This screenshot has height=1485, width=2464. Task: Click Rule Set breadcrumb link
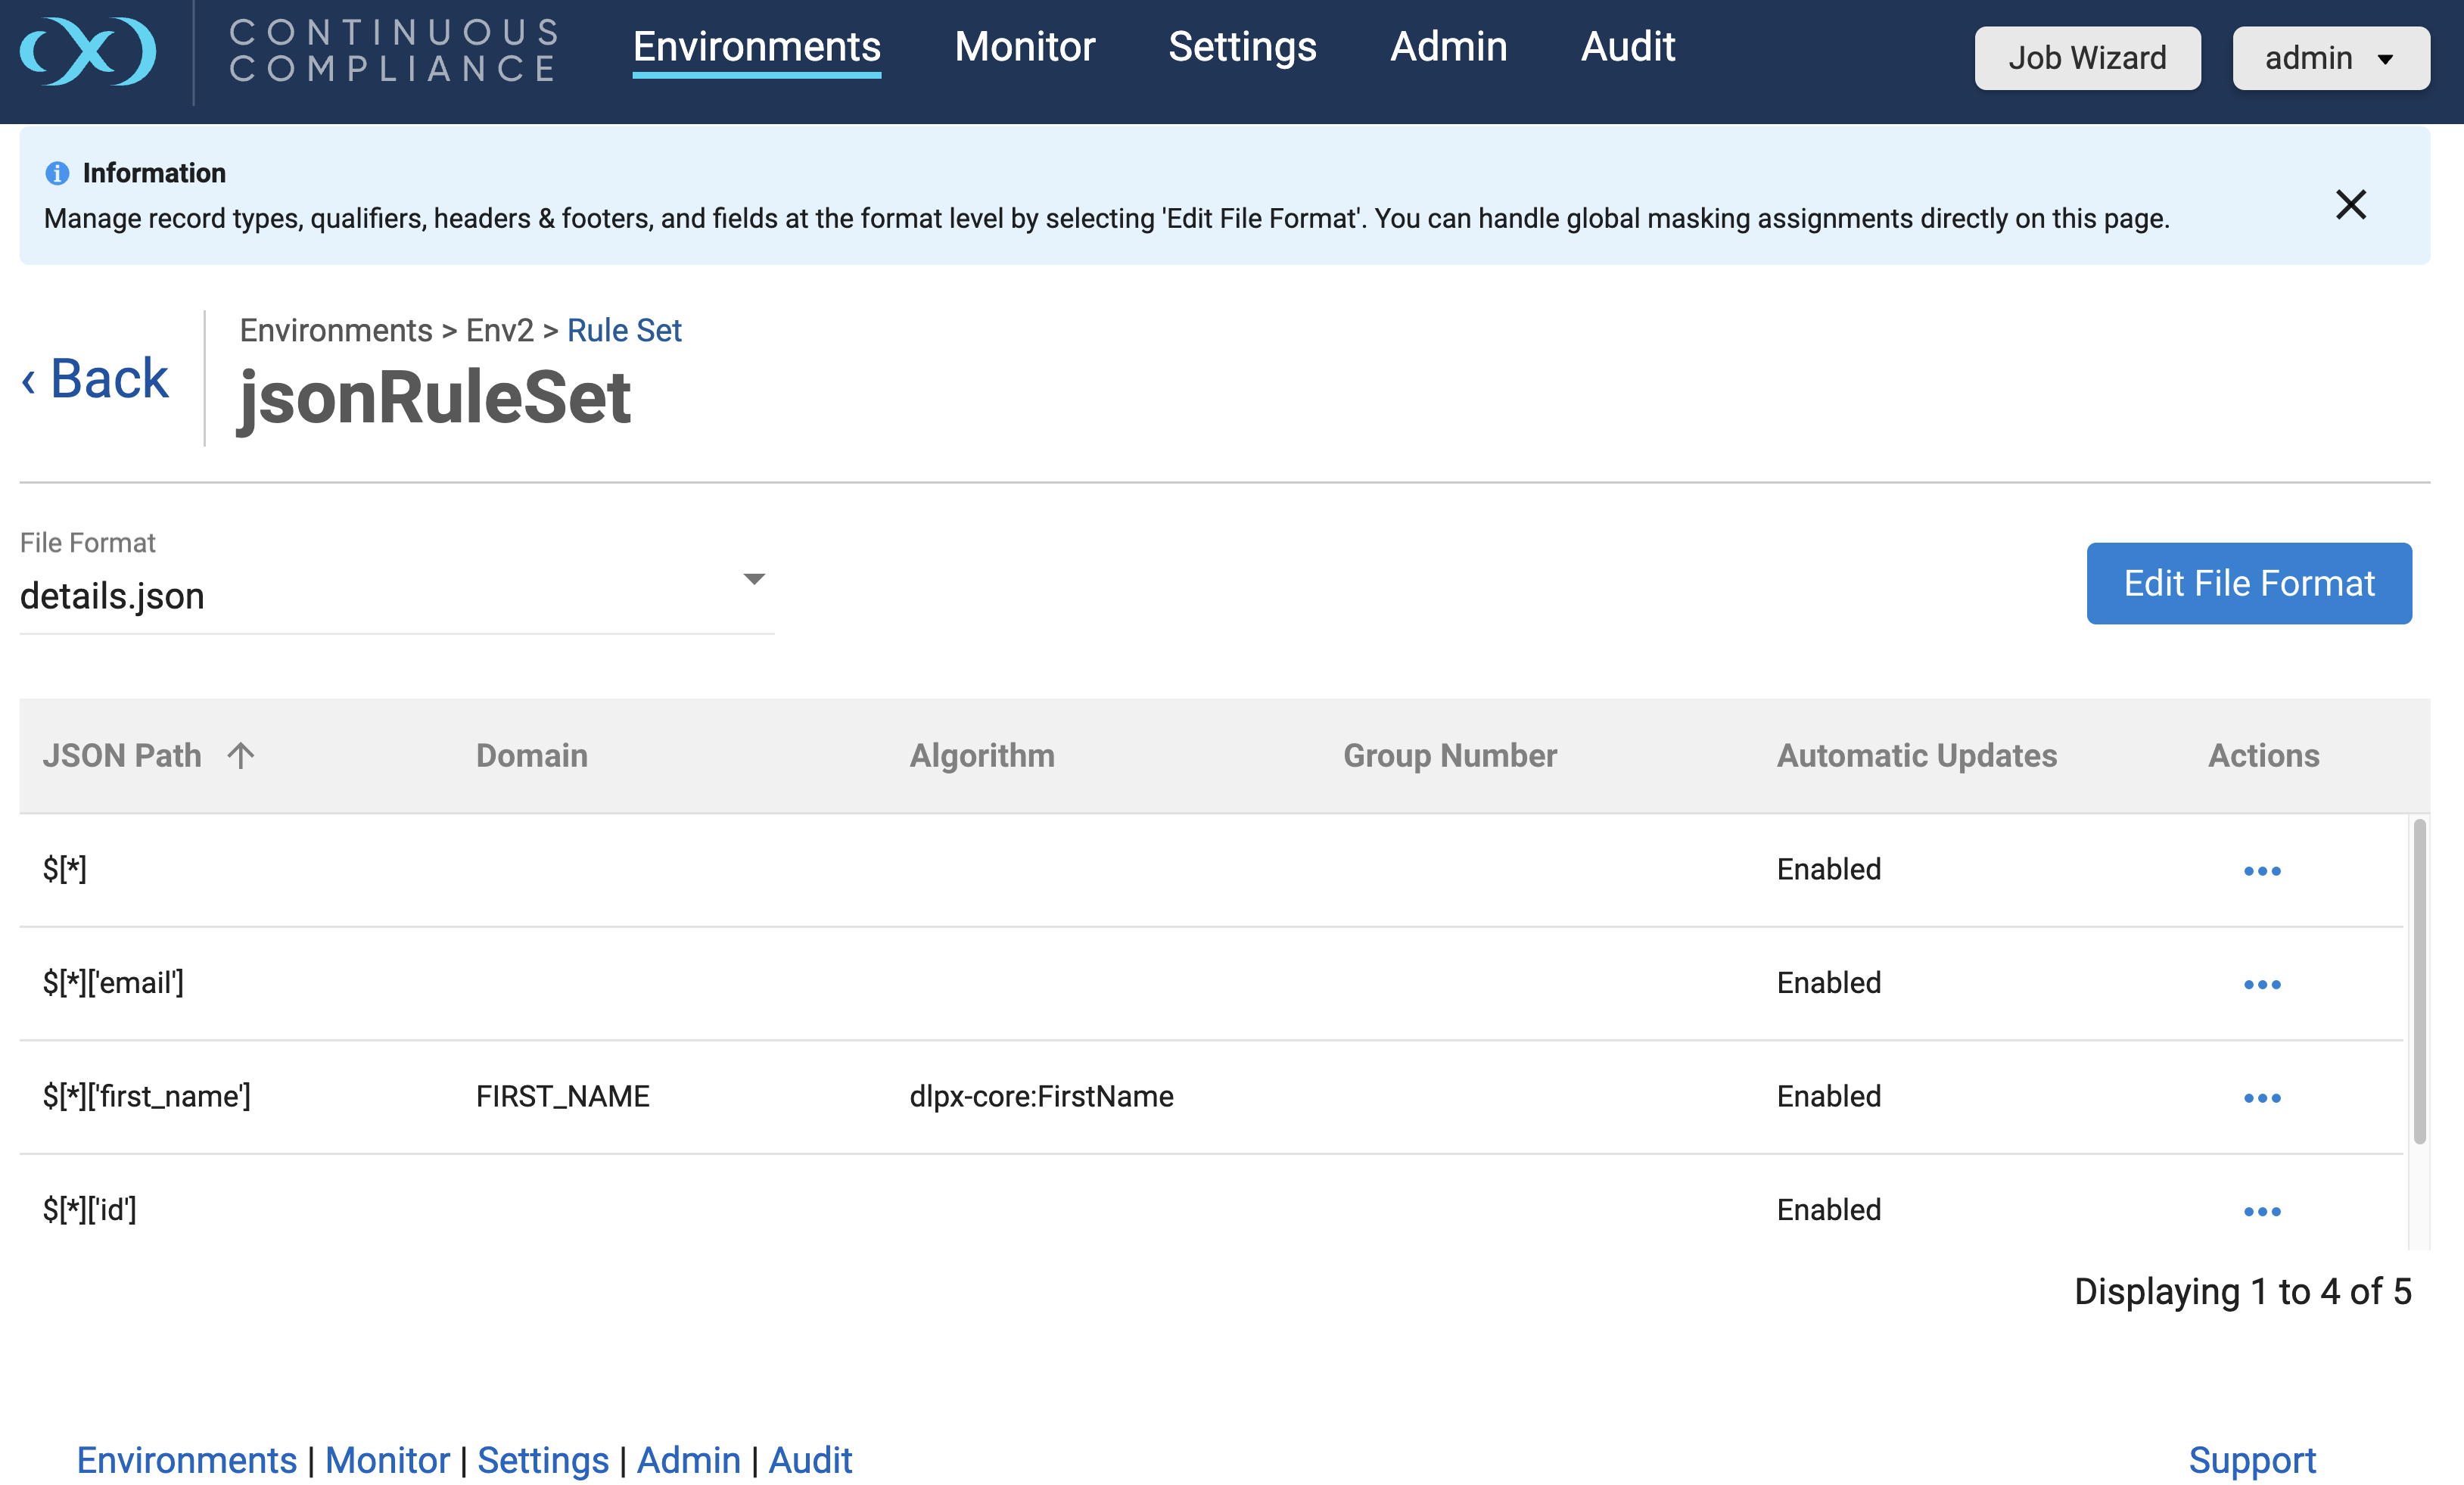[x=624, y=330]
